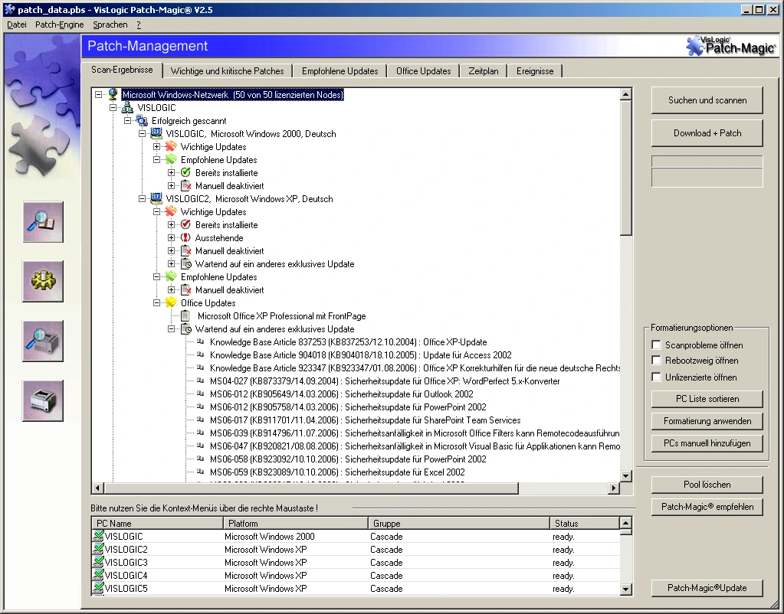Switch to the Empfohlene Updates tab

[340, 71]
